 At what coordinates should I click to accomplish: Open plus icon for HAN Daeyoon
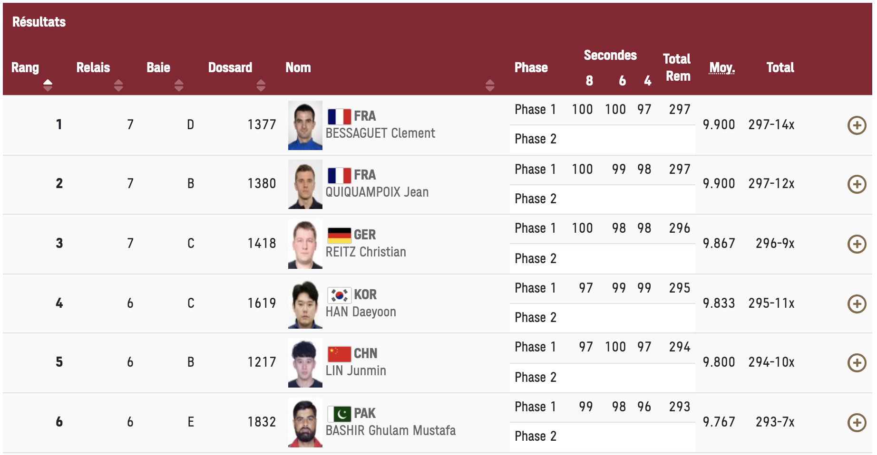coord(857,304)
